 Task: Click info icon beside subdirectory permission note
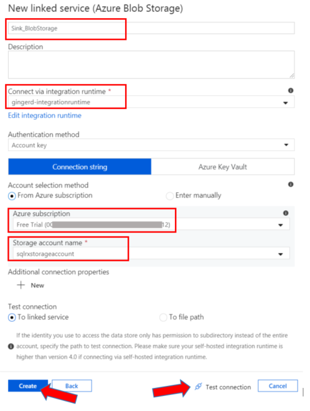(11, 346)
